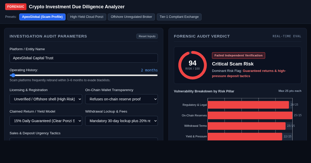Click the On-Chain Reserves bar
311x163 pixels.
click(250, 115)
